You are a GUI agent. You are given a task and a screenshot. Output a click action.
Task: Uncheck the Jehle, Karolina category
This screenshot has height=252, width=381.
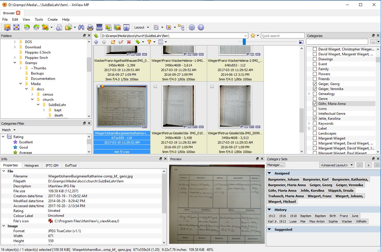315,119
